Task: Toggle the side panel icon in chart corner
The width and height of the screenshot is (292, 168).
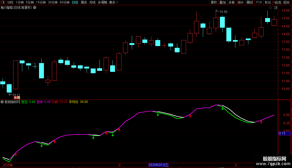Action: tap(275, 8)
